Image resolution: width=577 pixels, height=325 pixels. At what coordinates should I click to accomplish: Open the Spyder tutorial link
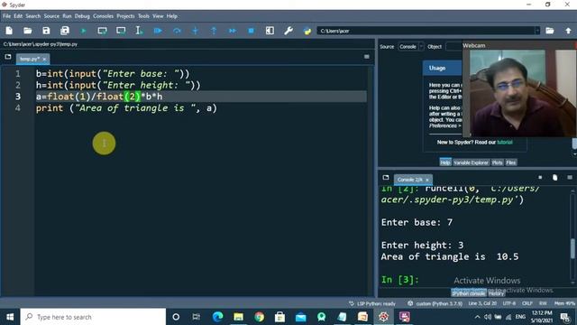505,143
